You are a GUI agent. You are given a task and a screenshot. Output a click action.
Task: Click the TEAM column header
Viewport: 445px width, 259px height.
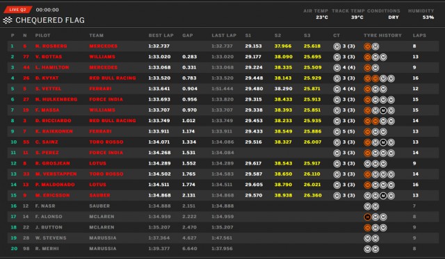click(x=97, y=35)
